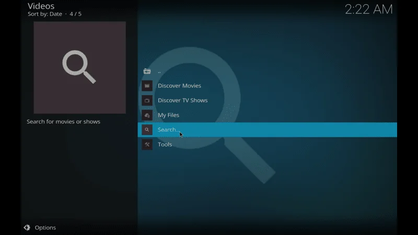This screenshot has height=235, width=418.
Task: Click the parent folder icon
Action: (x=147, y=71)
